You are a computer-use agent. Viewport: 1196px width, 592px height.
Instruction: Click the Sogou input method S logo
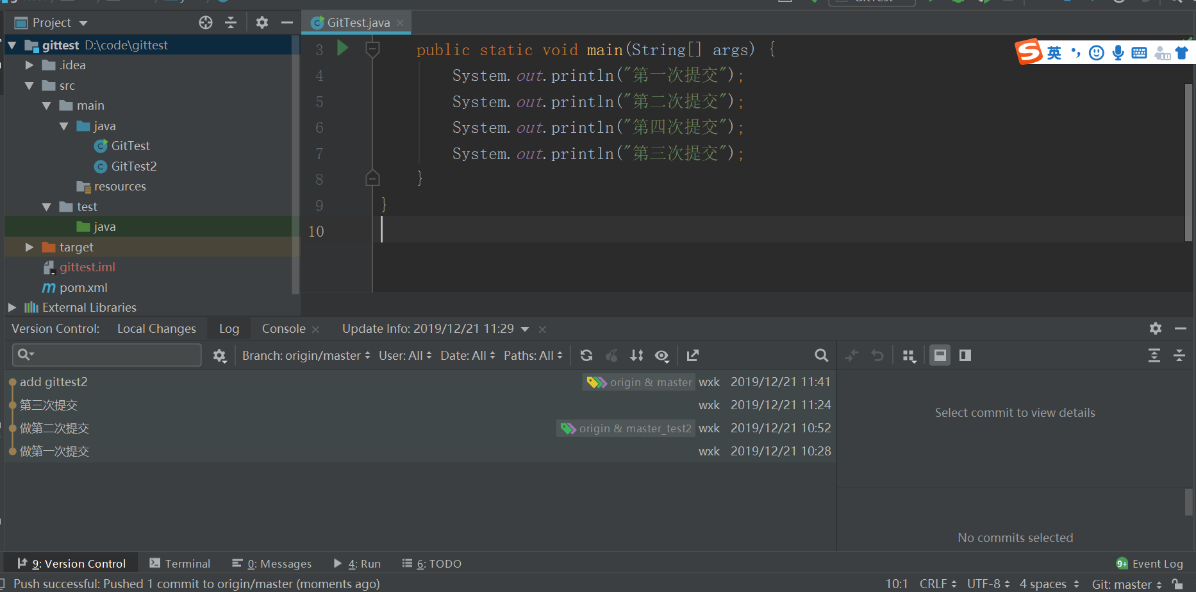[1029, 52]
